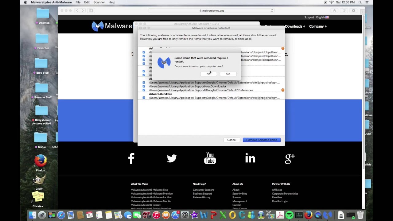Open the File menu
Image resolution: width=393 pixels, height=221 pixels.
[78, 2]
